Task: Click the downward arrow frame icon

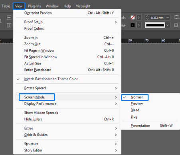Action: [x=9, y=25]
